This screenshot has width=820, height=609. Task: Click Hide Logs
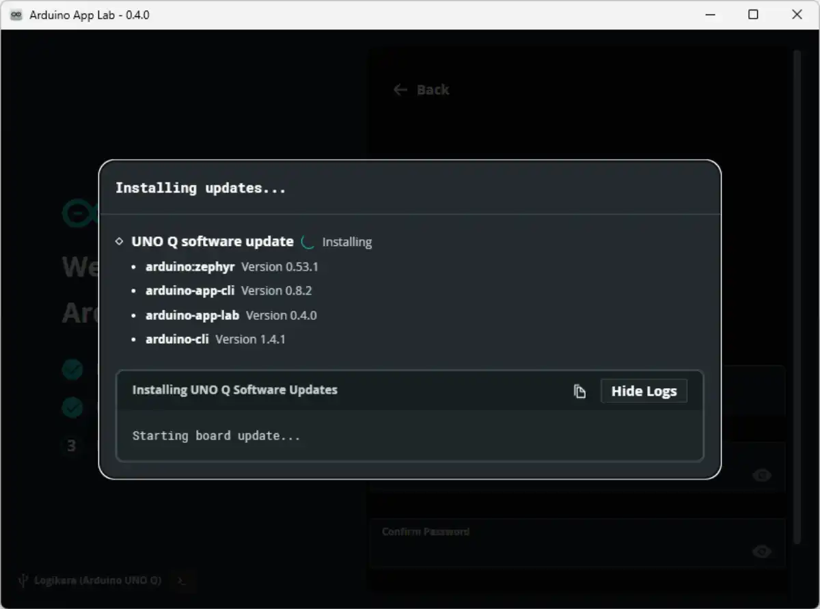(x=643, y=391)
